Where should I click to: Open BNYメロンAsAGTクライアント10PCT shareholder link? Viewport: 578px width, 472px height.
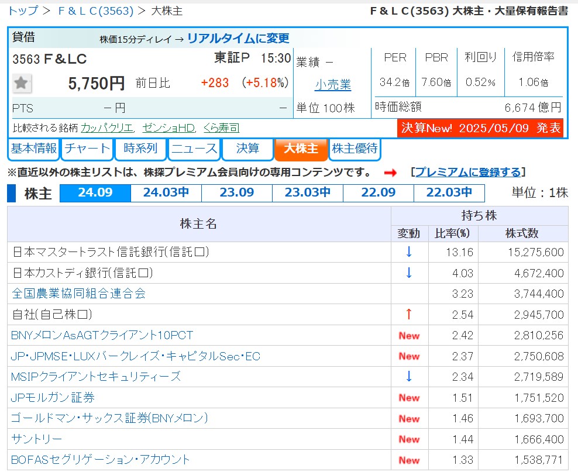pyautogui.click(x=102, y=335)
